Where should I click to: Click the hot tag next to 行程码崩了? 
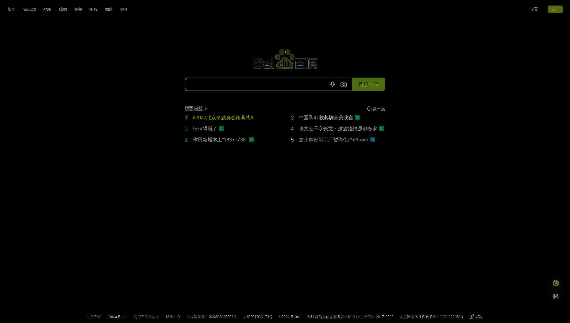point(221,129)
